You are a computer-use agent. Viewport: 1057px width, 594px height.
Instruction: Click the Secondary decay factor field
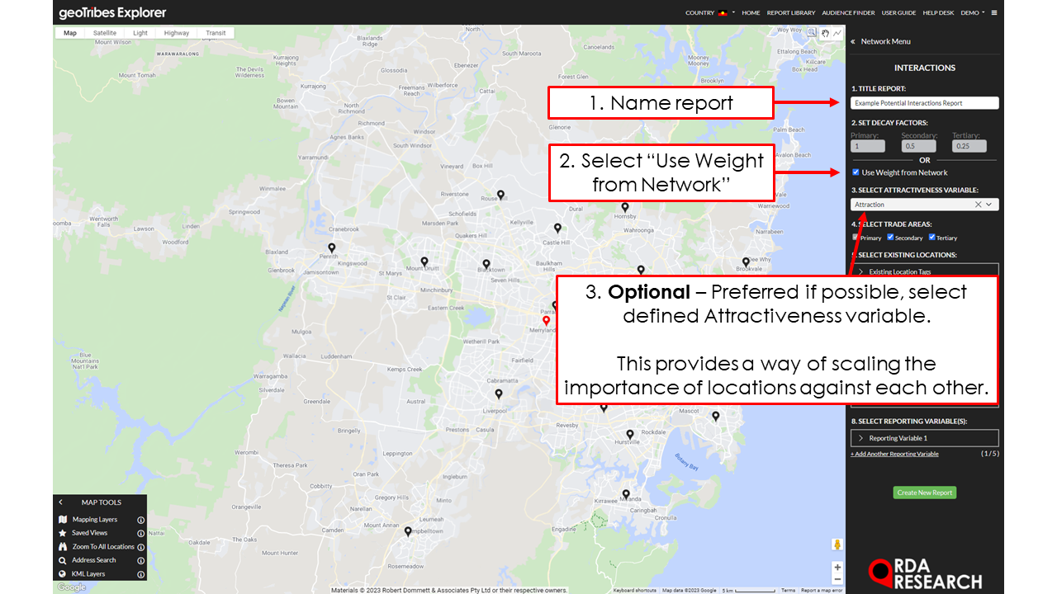[918, 146]
